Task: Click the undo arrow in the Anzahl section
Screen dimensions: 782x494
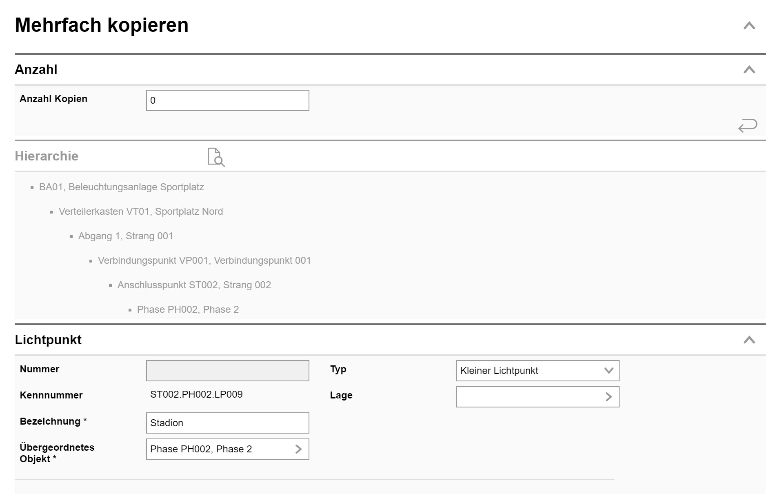Action: click(x=748, y=125)
